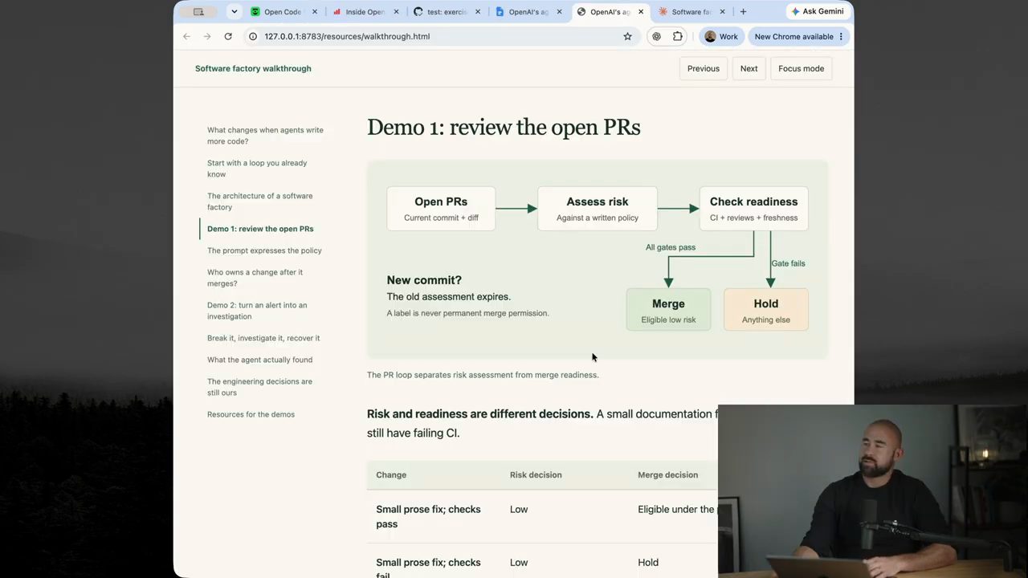Open The architecture of a software factory section
Screen dimensions: 1028x578
[260, 201]
